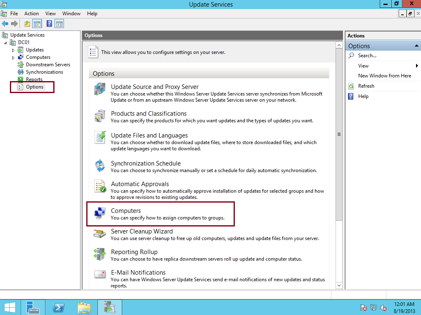The image size is (421, 315).
Task: Click New Window from Here
Action: (385, 75)
